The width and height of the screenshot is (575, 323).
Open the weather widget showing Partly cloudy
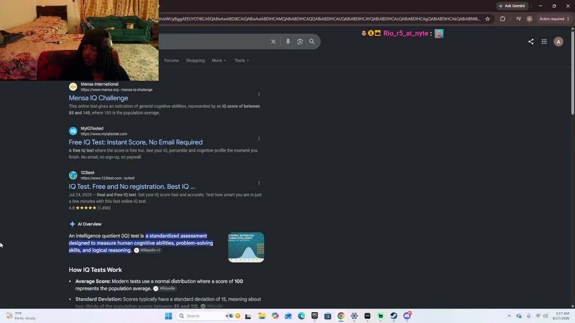pos(21,316)
